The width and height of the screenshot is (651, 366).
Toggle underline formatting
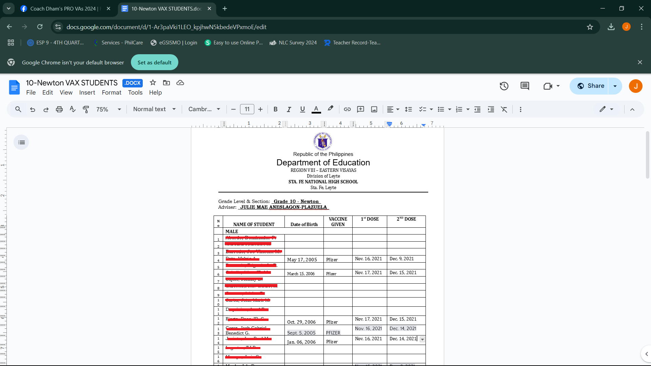(302, 109)
